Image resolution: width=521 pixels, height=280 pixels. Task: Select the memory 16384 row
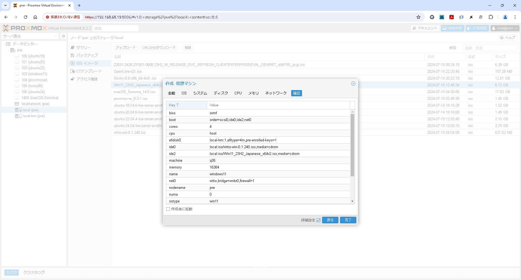[258, 167]
